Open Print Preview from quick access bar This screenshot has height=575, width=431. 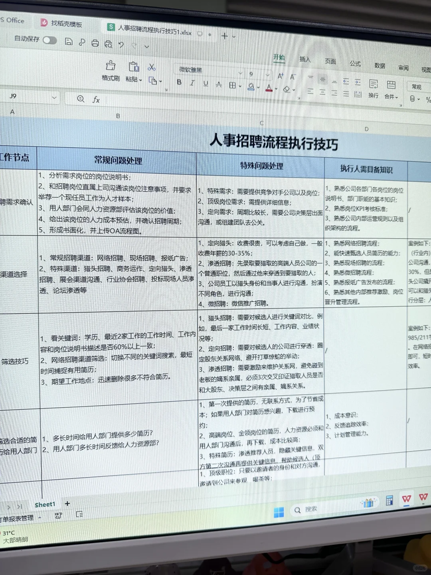[108, 44]
